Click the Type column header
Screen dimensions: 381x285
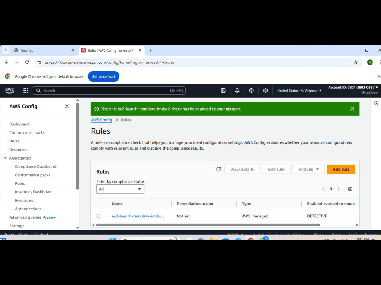246,204
